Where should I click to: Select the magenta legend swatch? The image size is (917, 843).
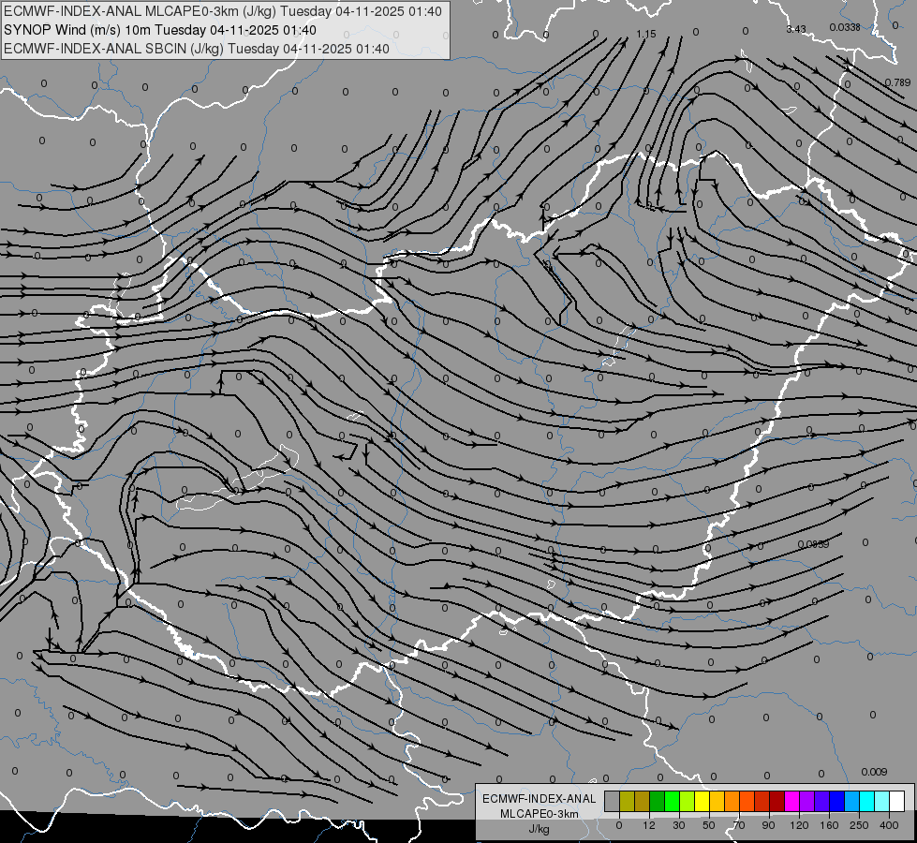tap(791, 801)
